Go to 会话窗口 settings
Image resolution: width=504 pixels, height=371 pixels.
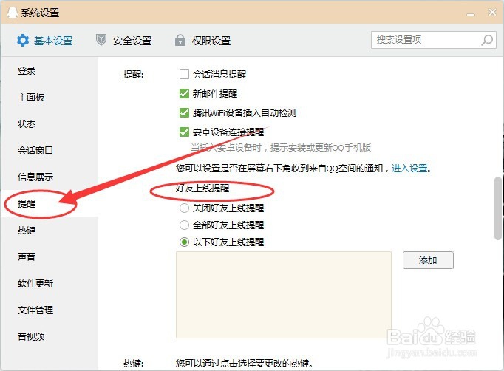coord(35,151)
